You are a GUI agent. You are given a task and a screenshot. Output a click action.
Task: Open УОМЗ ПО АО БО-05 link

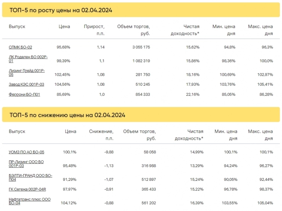[x=26, y=152]
